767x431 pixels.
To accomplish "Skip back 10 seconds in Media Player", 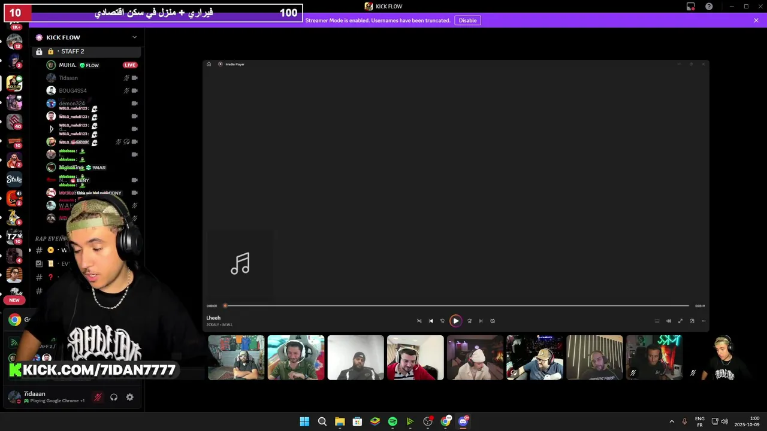I will 443,321.
